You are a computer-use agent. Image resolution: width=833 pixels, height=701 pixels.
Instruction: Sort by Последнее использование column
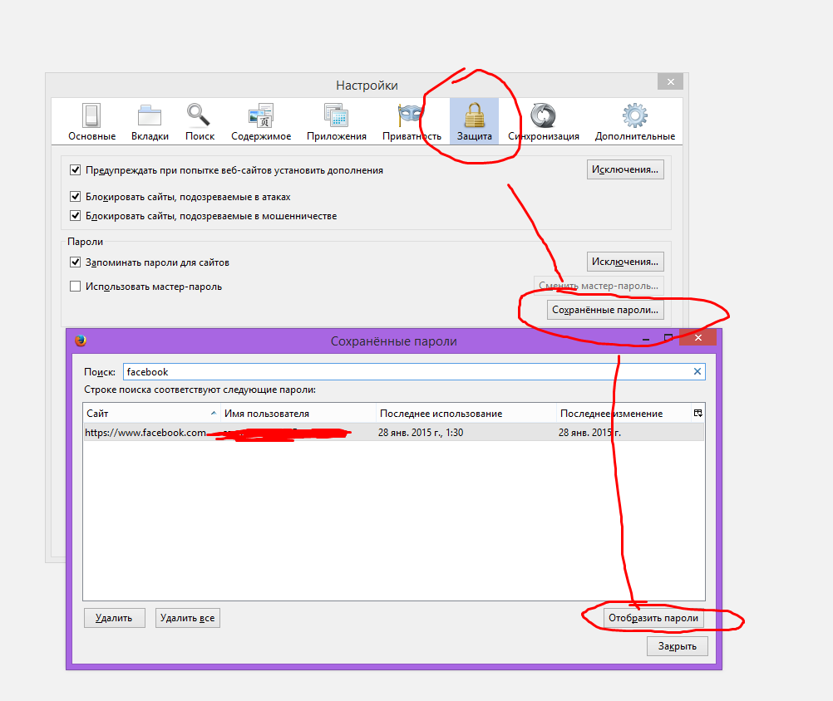click(x=466, y=414)
